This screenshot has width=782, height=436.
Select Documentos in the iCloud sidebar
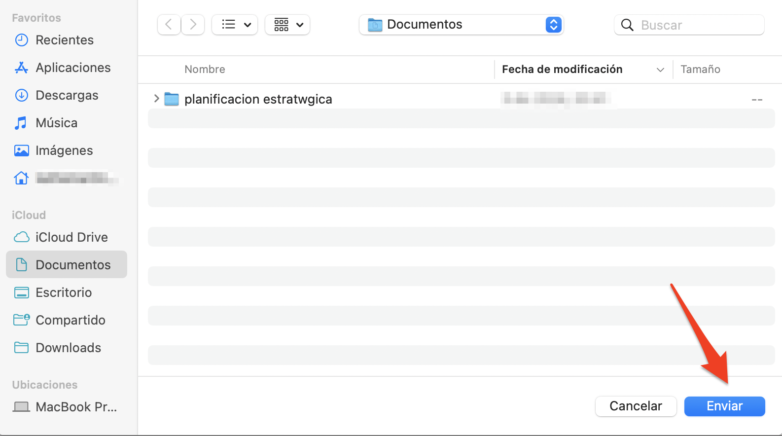click(67, 264)
